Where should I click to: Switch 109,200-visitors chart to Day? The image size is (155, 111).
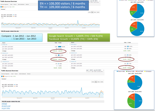[96, 82]
